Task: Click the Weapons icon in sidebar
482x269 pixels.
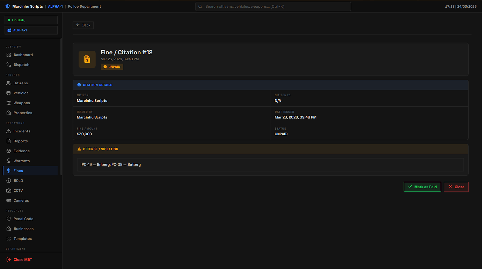Action: point(9,103)
